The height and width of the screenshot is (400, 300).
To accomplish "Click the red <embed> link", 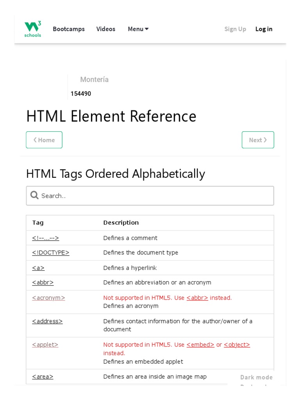I will [200, 345].
